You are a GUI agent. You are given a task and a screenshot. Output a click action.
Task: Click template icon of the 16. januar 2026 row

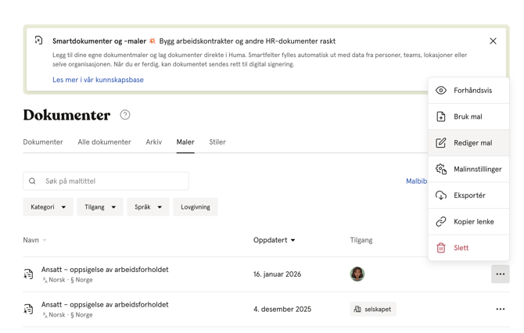pyautogui.click(x=28, y=274)
